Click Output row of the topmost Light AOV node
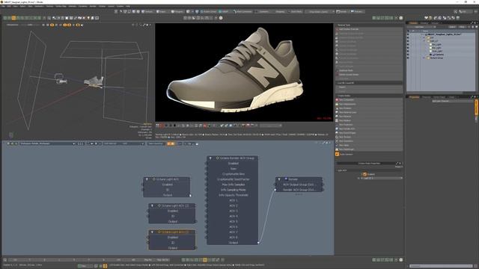The height and width of the screenshot is (269, 479). (x=168, y=195)
